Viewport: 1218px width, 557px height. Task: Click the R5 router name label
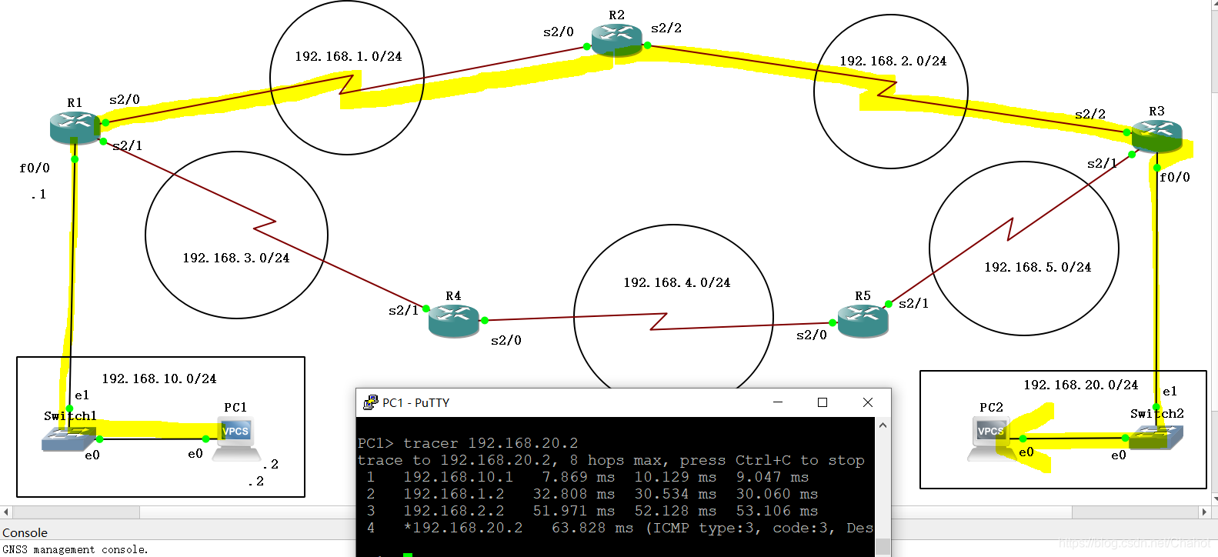863,296
